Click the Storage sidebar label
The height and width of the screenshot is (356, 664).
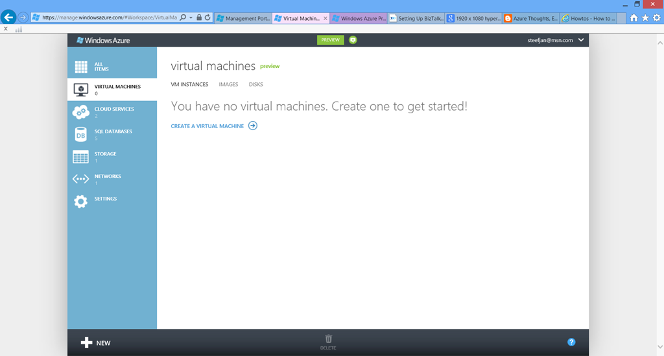pyautogui.click(x=105, y=153)
